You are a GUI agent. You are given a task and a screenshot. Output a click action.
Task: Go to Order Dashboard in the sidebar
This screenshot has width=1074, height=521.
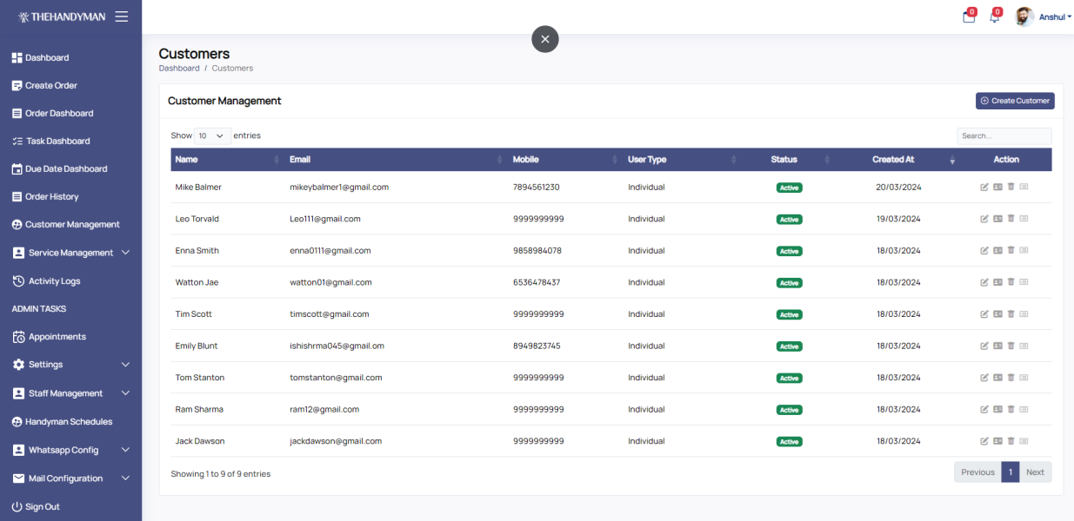(x=58, y=114)
